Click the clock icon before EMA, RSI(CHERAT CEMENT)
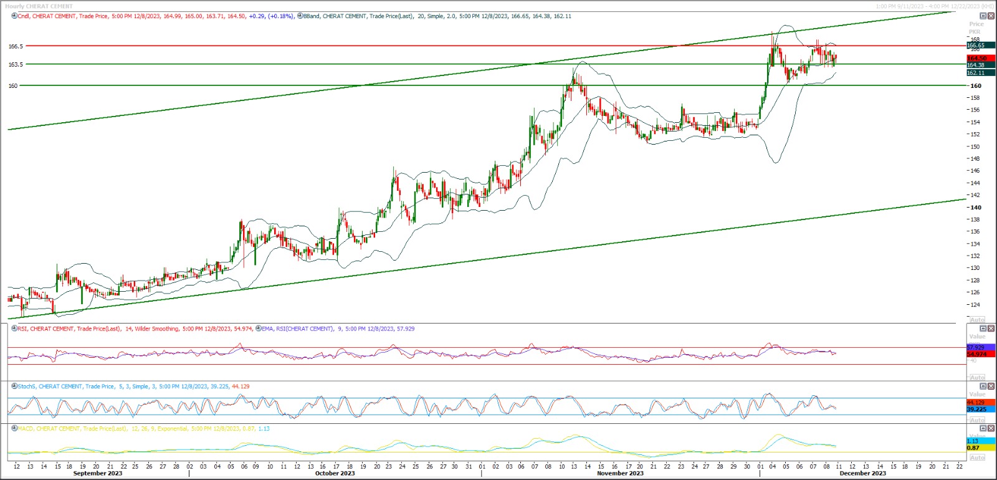 coord(259,329)
